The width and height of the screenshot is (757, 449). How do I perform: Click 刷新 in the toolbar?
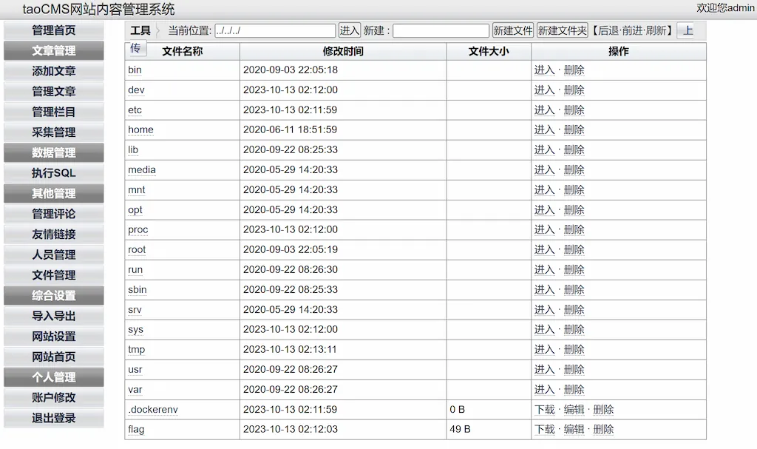tap(657, 30)
